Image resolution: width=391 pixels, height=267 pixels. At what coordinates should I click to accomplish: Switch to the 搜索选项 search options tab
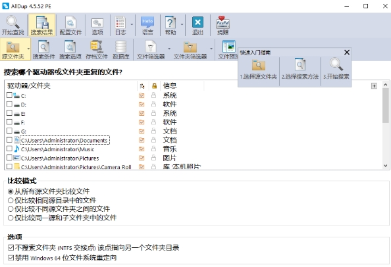coord(70,49)
